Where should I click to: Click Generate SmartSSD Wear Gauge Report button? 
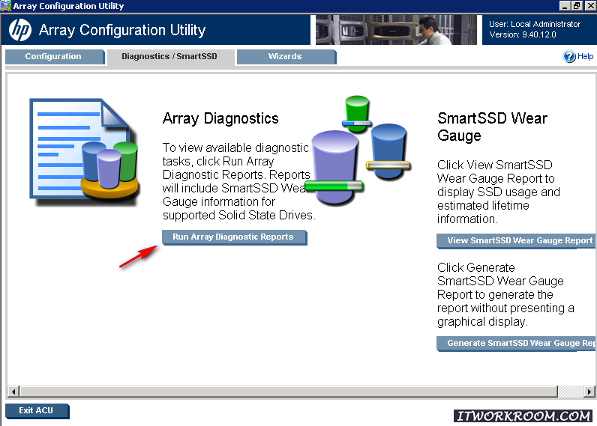(x=516, y=344)
